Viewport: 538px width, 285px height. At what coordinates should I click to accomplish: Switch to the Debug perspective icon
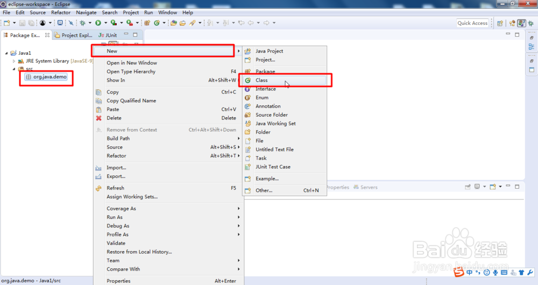point(531,23)
